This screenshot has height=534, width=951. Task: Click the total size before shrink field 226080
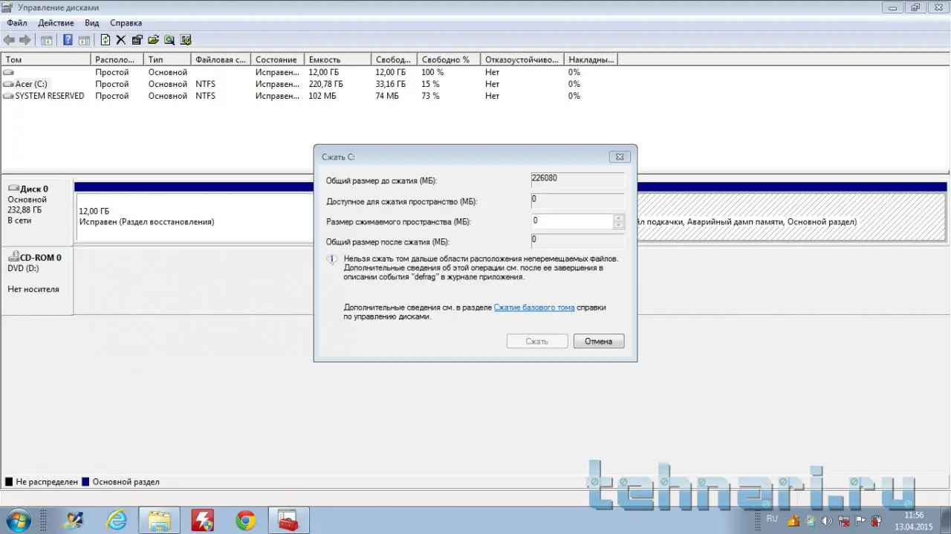tap(577, 180)
